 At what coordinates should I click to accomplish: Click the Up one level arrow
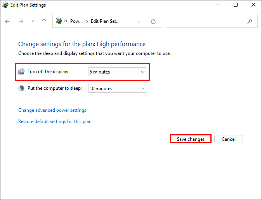[x=44, y=22]
